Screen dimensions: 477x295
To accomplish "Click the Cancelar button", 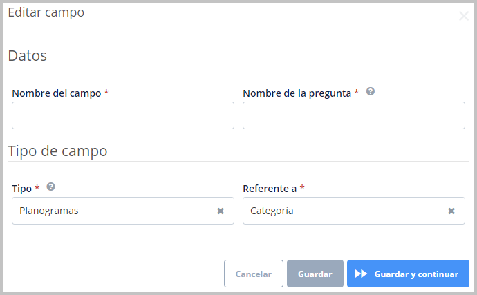I will pos(254,274).
